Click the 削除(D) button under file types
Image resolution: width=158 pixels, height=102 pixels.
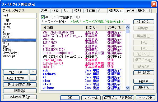click(x=20, y=91)
